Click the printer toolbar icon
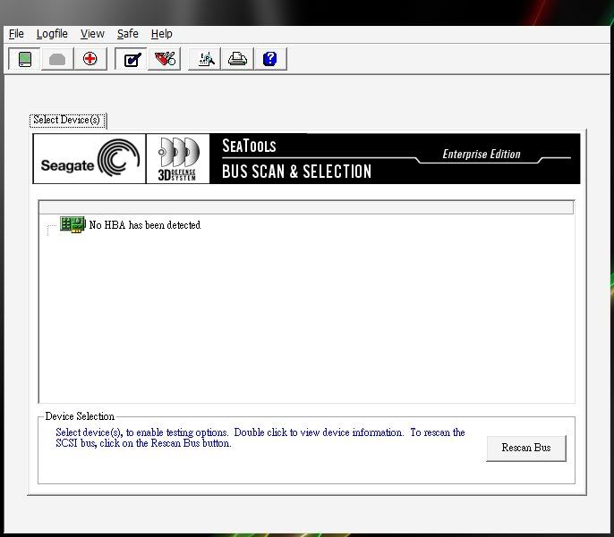This screenshot has height=537, width=614. [x=238, y=59]
